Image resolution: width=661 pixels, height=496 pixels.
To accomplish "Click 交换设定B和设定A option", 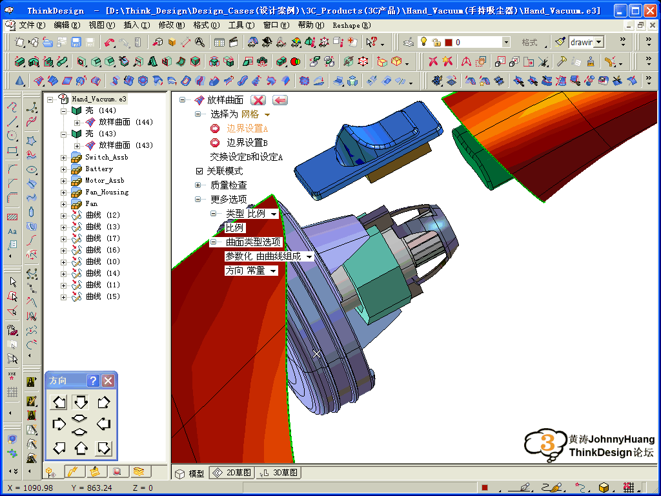I will 246,157.
